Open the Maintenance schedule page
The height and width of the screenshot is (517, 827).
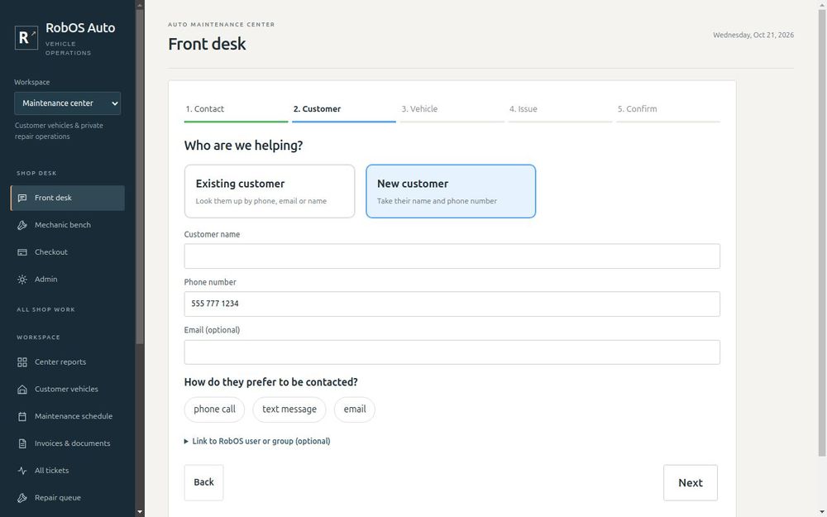point(68,416)
